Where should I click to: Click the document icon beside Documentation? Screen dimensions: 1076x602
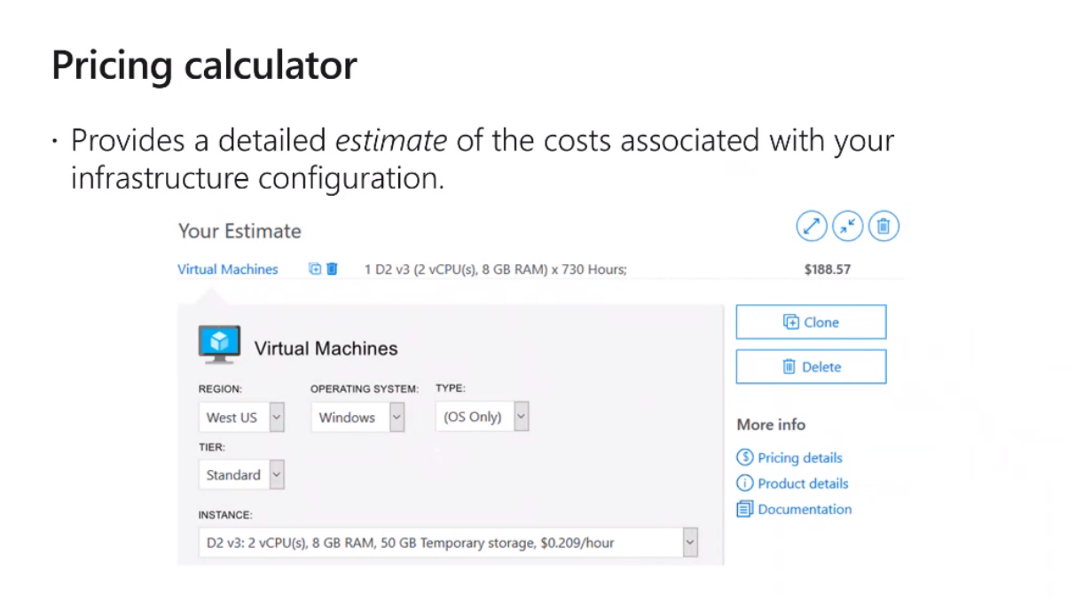(x=745, y=509)
